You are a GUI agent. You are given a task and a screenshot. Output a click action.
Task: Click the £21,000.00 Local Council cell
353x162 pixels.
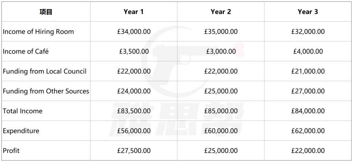pyautogui.click(x=308, y=71)
